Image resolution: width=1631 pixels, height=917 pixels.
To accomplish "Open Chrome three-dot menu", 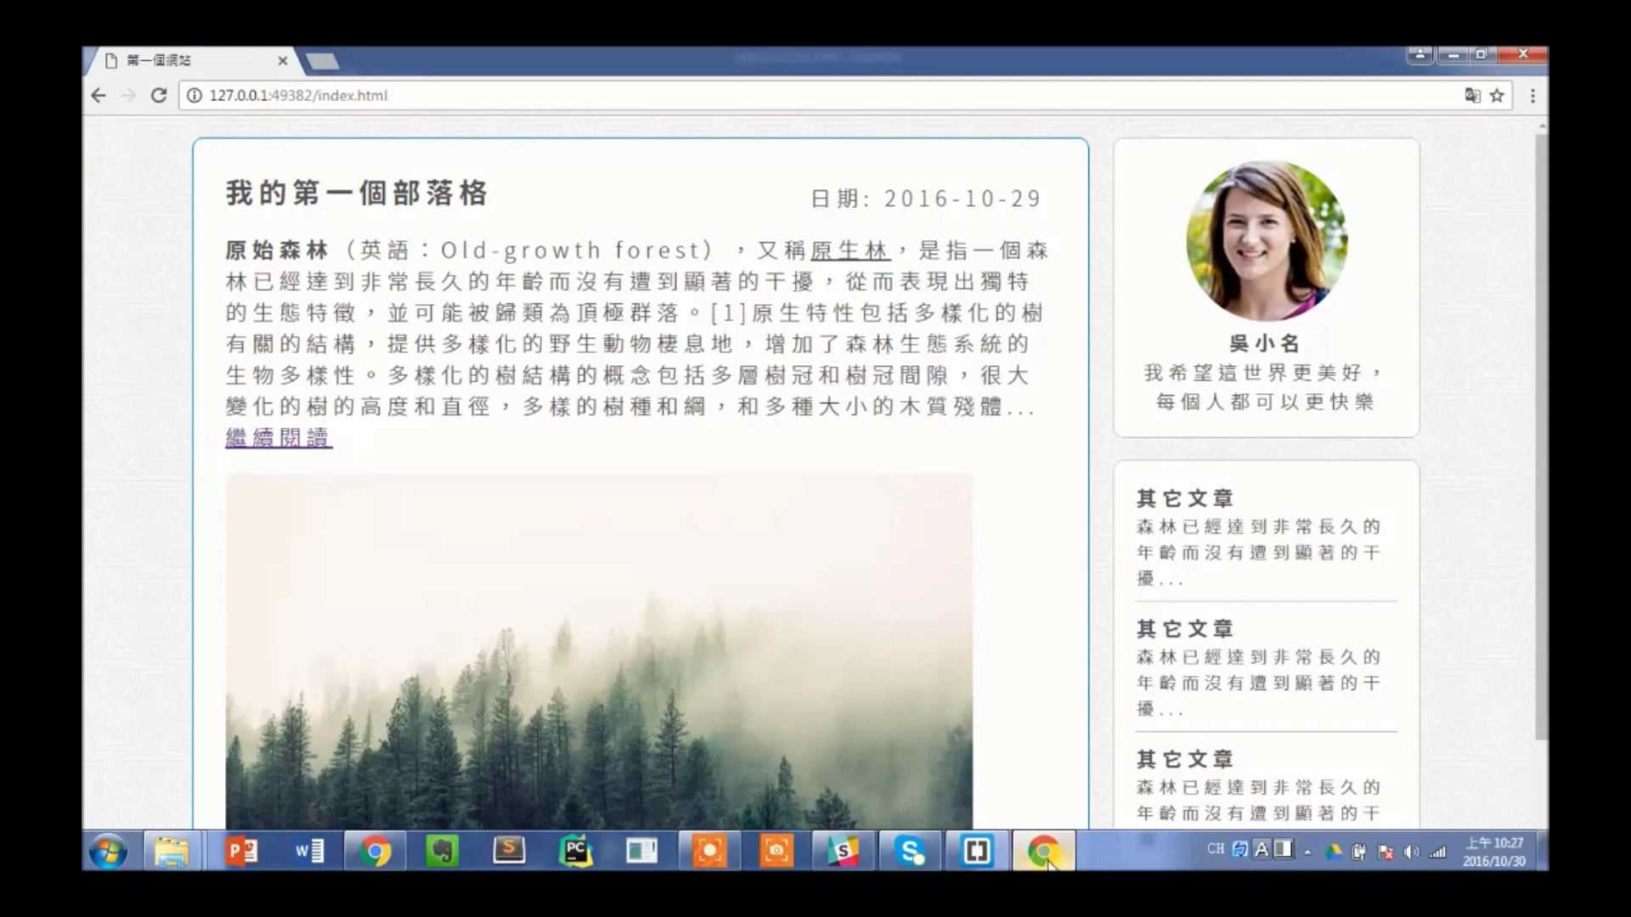I will tap(1532, 95).
